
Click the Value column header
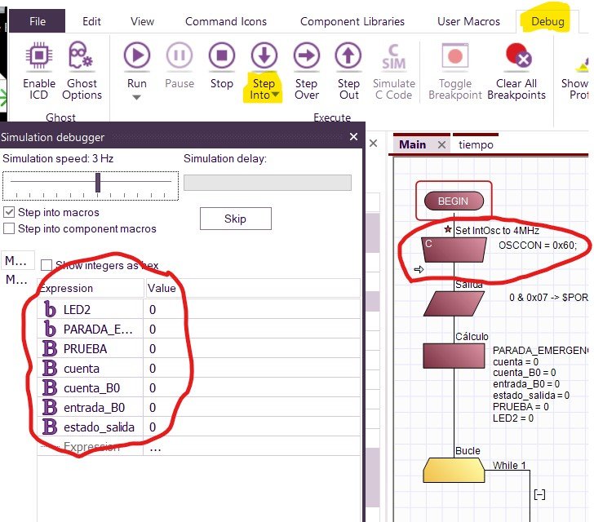pyautogui.click(x=252, y=288)
